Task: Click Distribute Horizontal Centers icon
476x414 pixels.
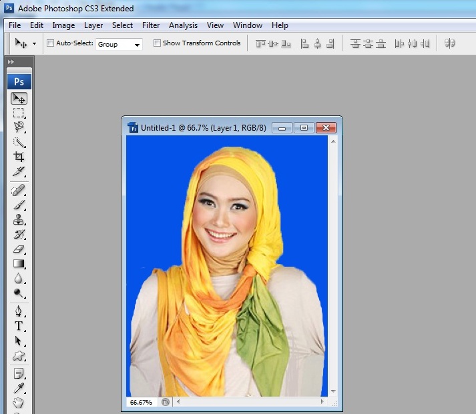Action: [413, 44]
